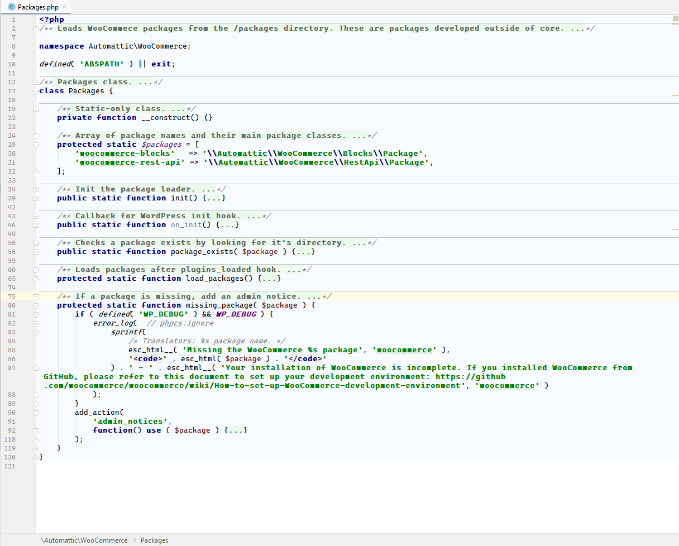Click 'Missing the WooCommerce %s package' string
Image resolution: width=679 pixels, height=546 pixels.
point(272,350)
